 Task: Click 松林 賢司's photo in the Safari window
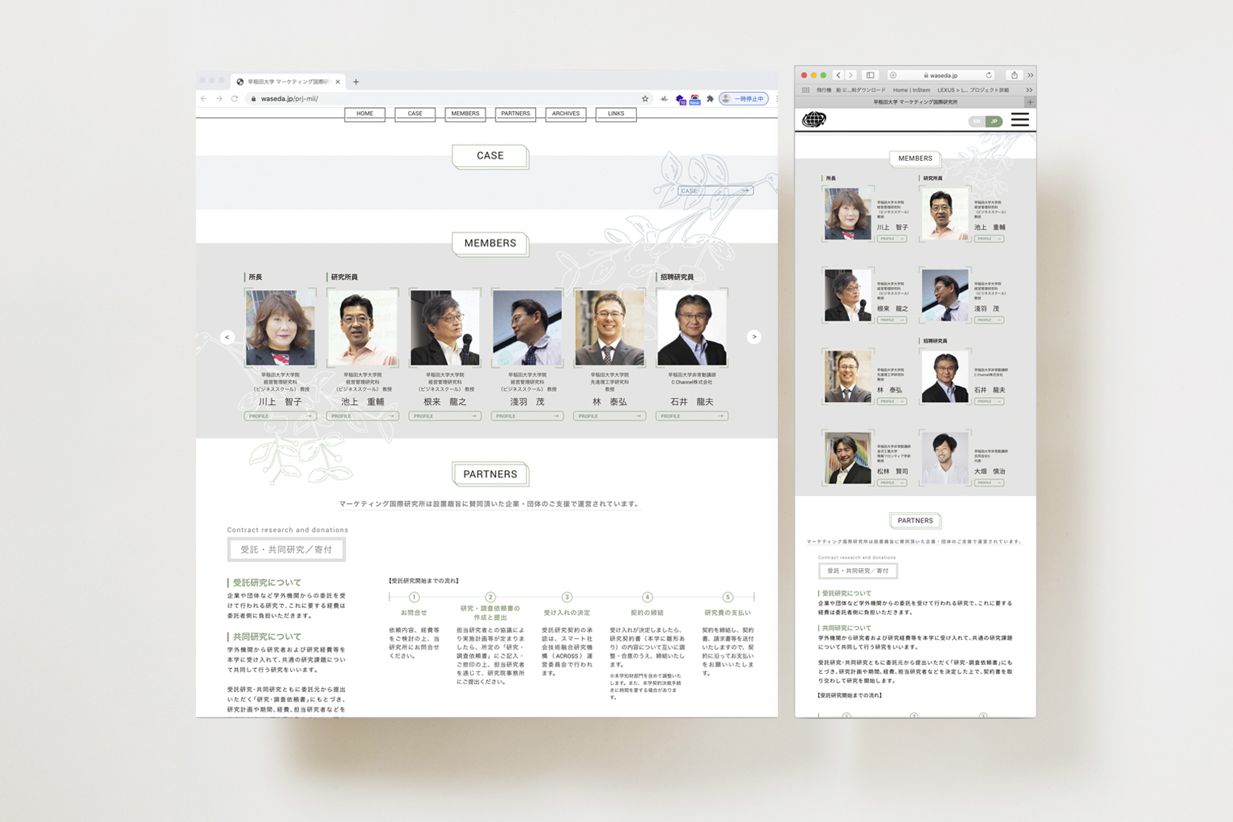(848, 457)
